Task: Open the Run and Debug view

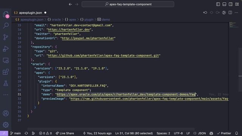Action: [6, 49]
